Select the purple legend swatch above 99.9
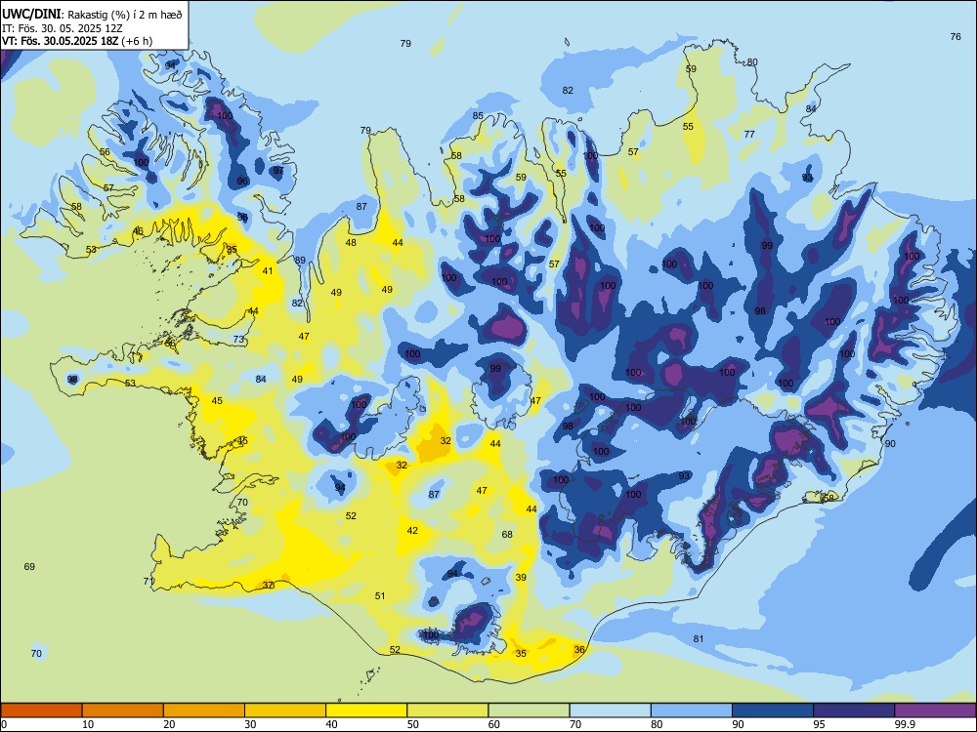The image size is (977, 732). click(935, 711)
